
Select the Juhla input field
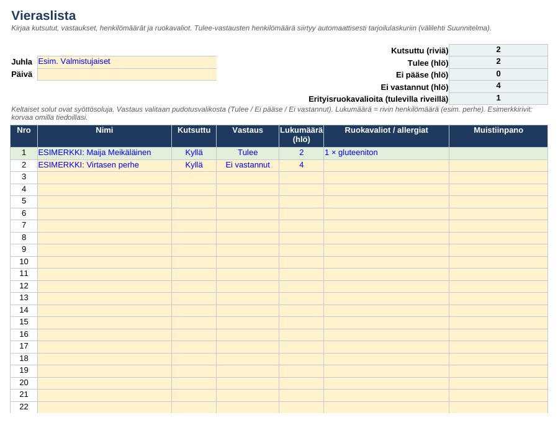pyautogui.click(x=127, y=62)
